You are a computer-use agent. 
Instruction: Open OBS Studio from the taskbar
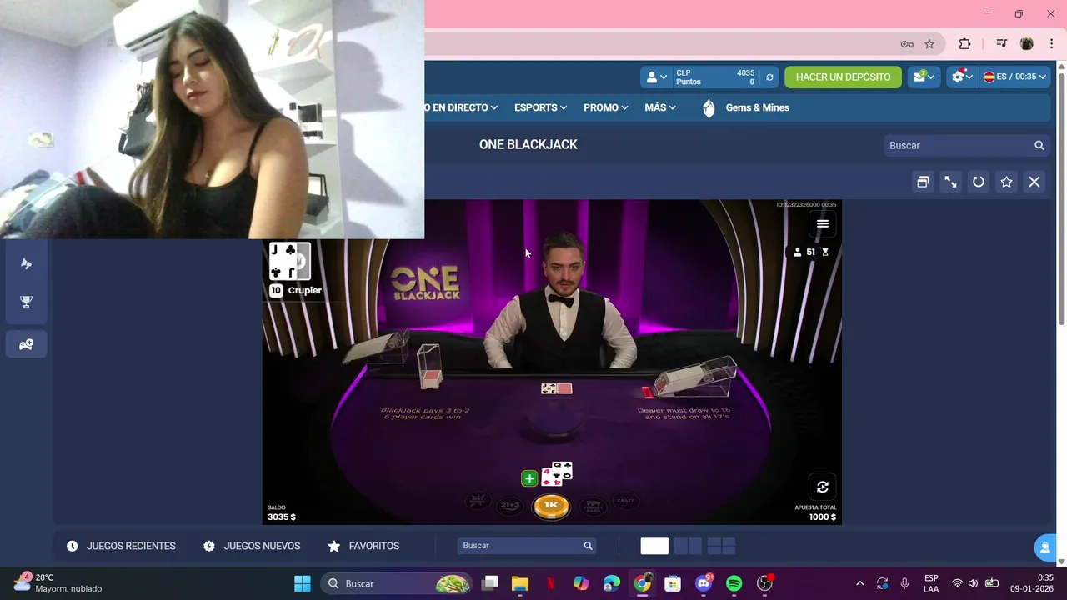765,583
